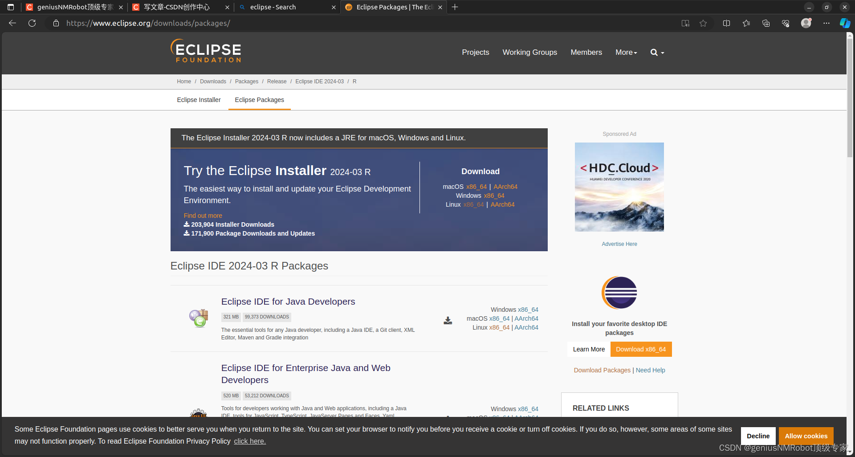The image size is (855, 457).
Task: Open Copilot from the browser toolbar
Action: [x=845, y=23]
